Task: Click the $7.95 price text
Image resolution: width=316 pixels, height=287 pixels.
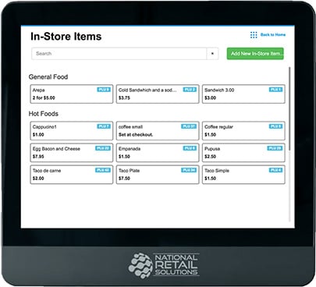Action: [x=38, y=157]
